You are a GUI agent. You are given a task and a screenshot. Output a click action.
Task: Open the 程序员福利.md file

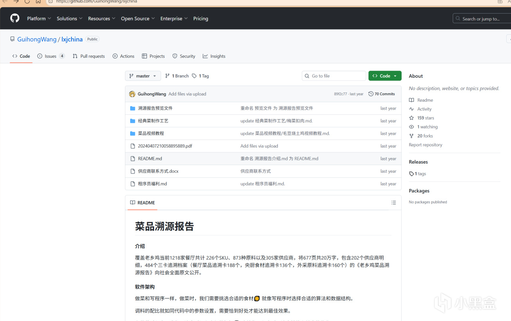click(x=153, y=184)
